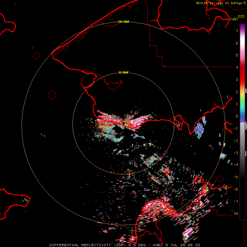This screenshot has height=247, width=247.
Task: Click the blue zero-dB section of the color bar
Action: 242,117
